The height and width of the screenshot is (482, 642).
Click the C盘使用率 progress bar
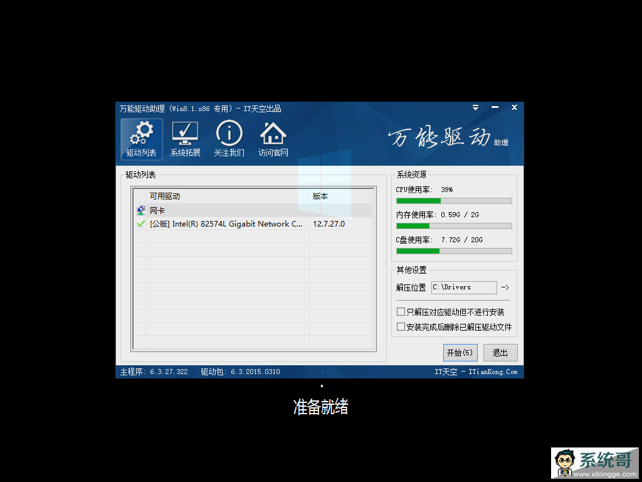(454, 251)
